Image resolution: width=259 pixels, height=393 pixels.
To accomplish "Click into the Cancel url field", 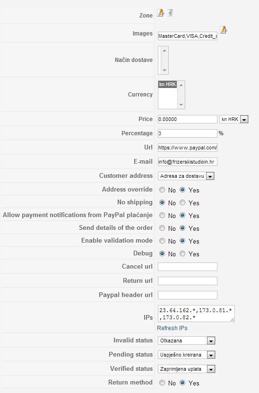I will (x=187, y=267).
